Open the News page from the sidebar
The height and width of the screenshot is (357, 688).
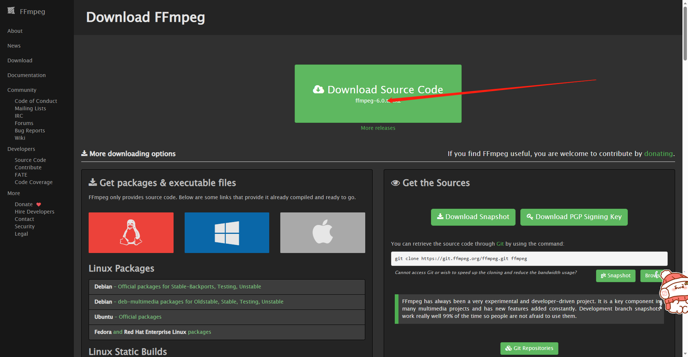14,45
